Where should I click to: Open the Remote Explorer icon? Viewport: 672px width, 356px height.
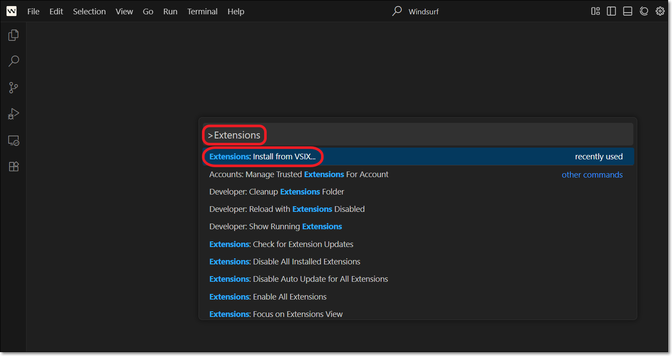click(x=13, y=141)
